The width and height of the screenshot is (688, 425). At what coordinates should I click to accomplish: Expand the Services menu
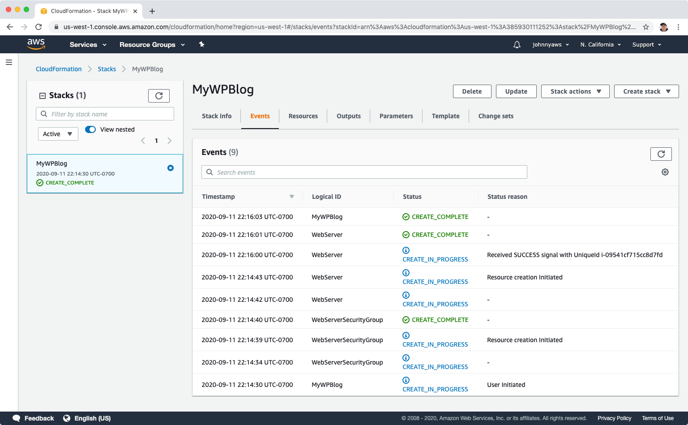pos(88,45)
